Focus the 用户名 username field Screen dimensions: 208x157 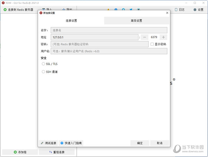coord(109,51)
